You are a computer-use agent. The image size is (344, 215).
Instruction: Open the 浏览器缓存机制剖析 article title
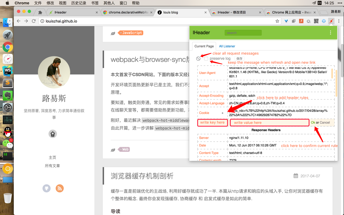tap(142, 176)
